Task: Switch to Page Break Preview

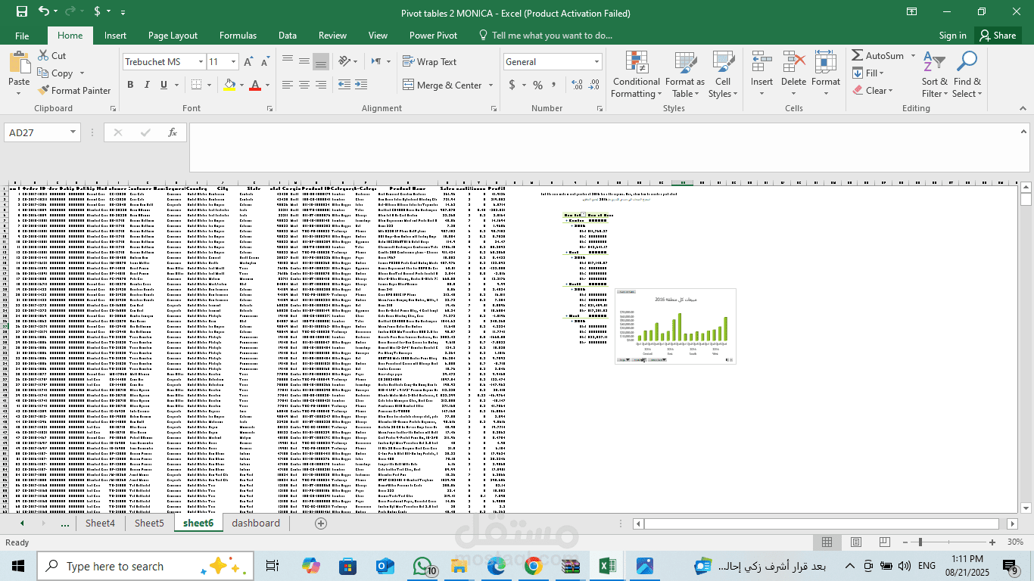Action: tap(884, 542)
